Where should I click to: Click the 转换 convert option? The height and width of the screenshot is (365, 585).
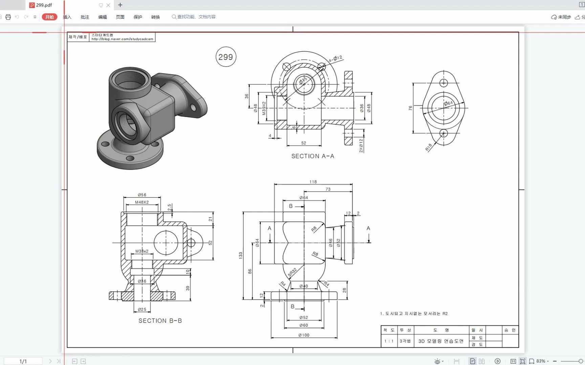coord(155,17)
